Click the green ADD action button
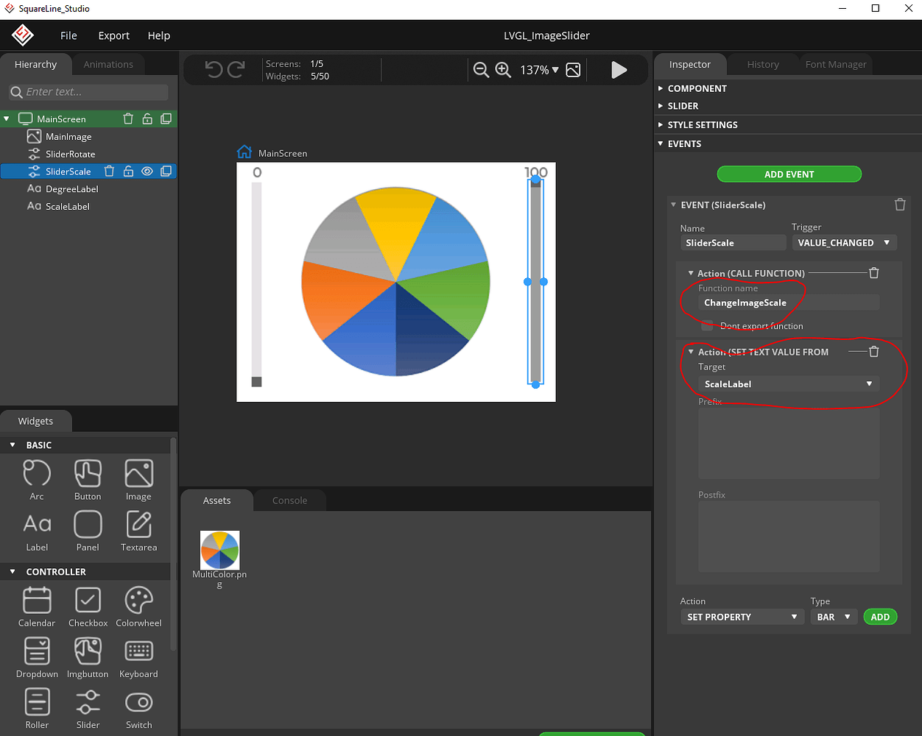The image size is (922, 736). tap(880, 618)
